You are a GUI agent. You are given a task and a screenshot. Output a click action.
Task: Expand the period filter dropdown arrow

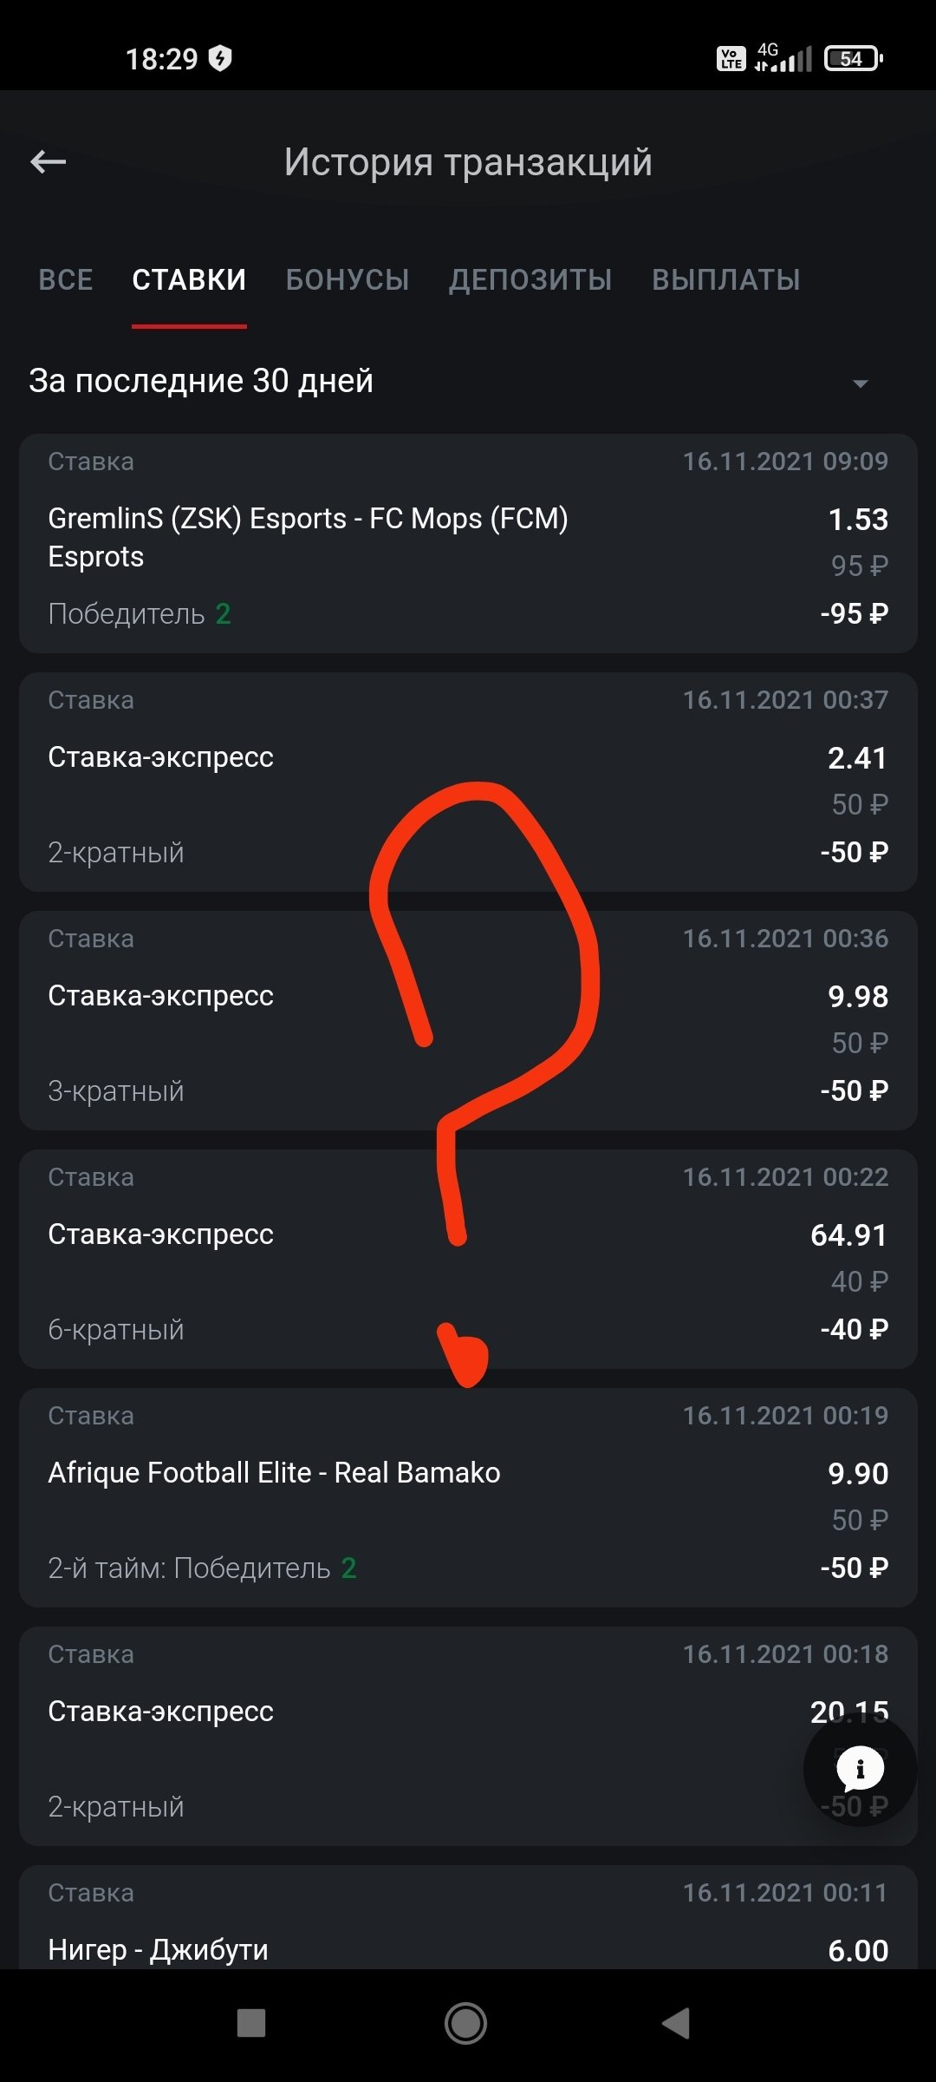click(860, 383)
